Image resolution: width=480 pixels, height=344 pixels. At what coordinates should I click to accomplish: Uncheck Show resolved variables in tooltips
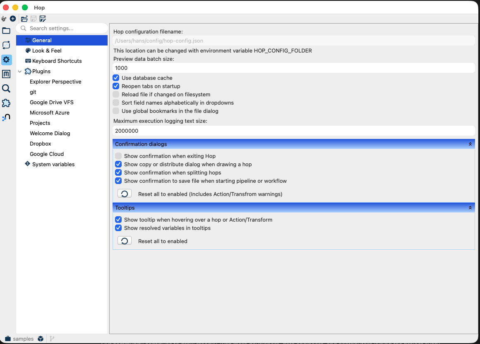[118, 228]
